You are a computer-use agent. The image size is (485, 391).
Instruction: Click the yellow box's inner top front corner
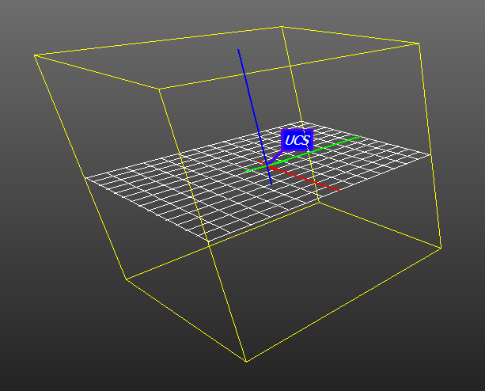click(x=161, y=89)
